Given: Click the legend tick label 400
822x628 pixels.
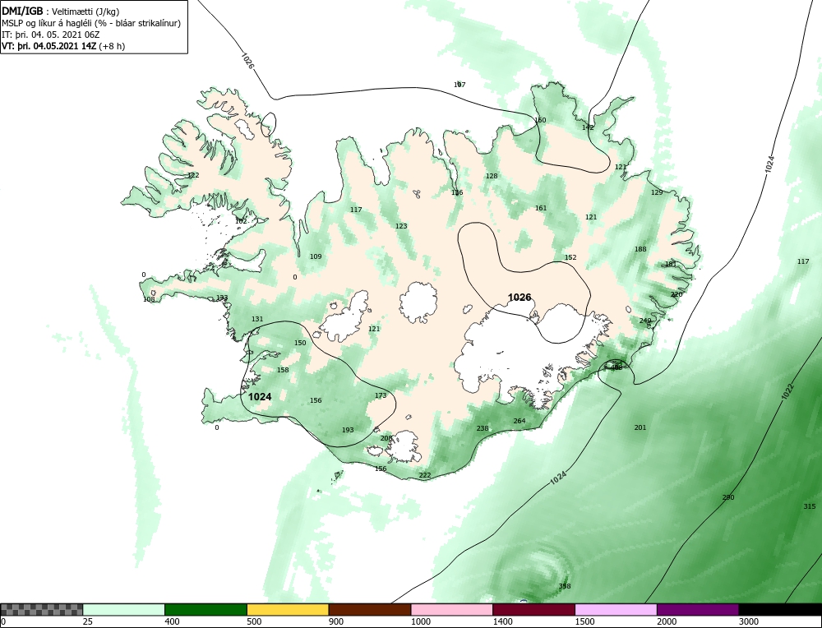Looking at the screenshot, I should pyautogui.click(x=172, y=621).
